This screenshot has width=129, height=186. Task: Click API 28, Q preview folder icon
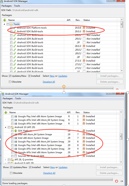12,160
